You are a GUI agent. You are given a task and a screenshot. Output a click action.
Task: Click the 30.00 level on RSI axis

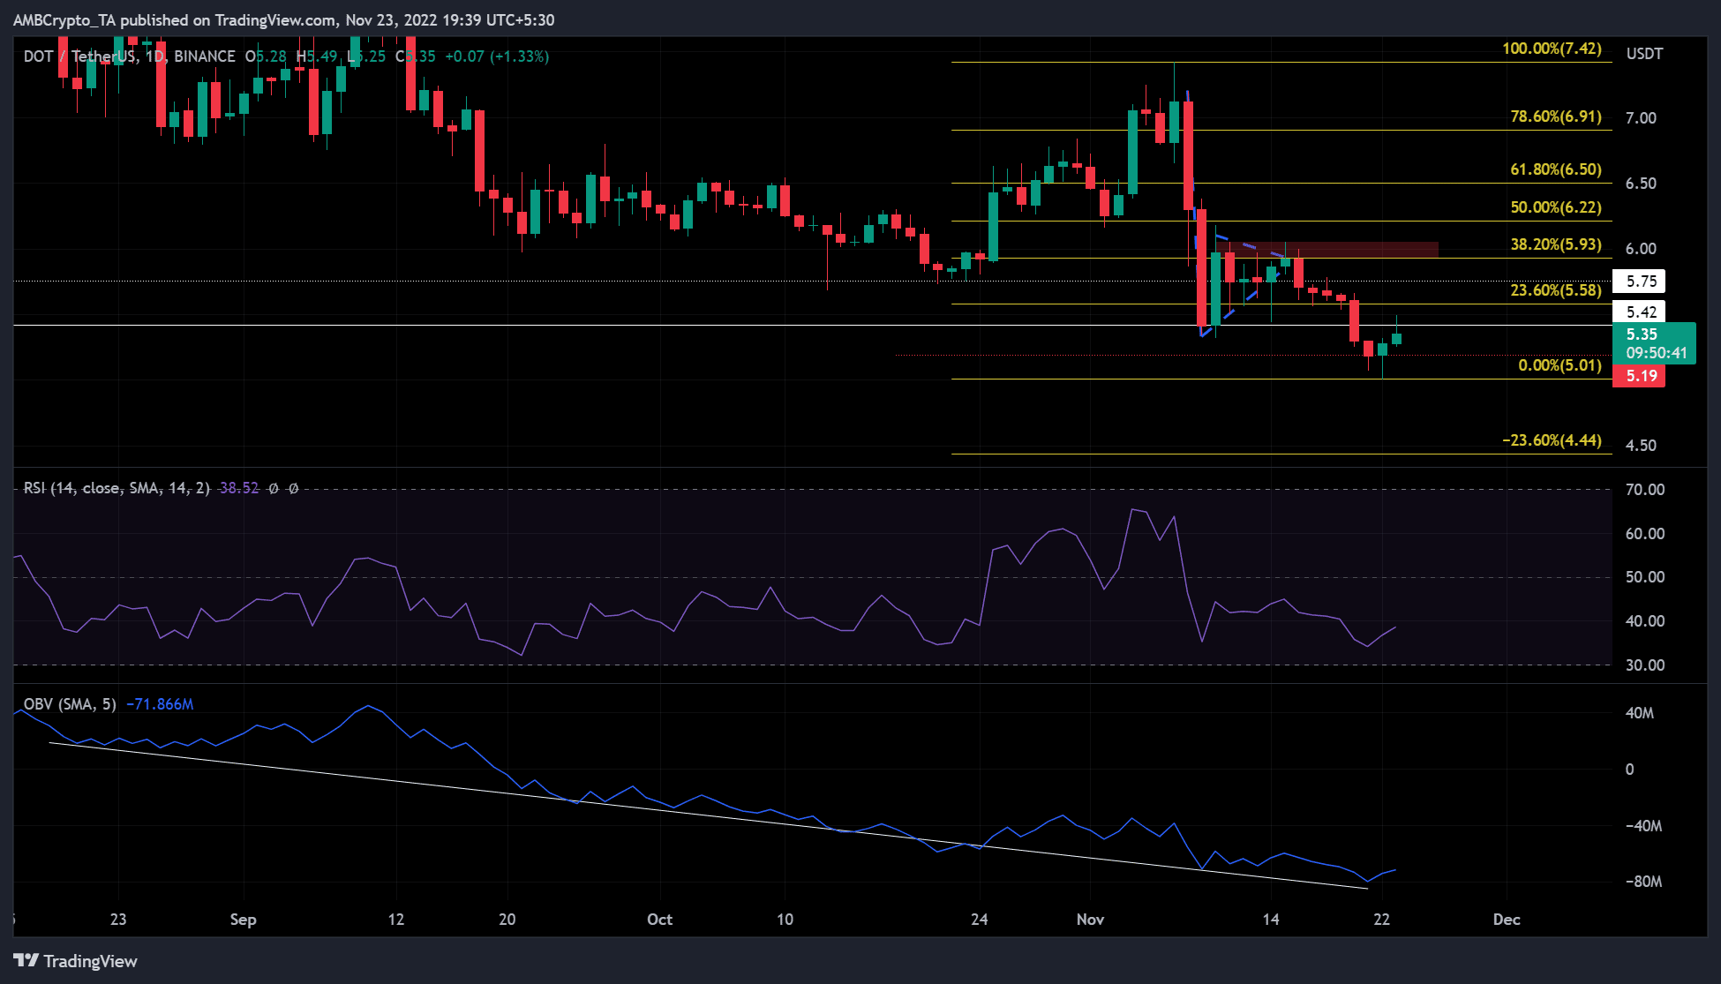click(x=1645, y=665)
